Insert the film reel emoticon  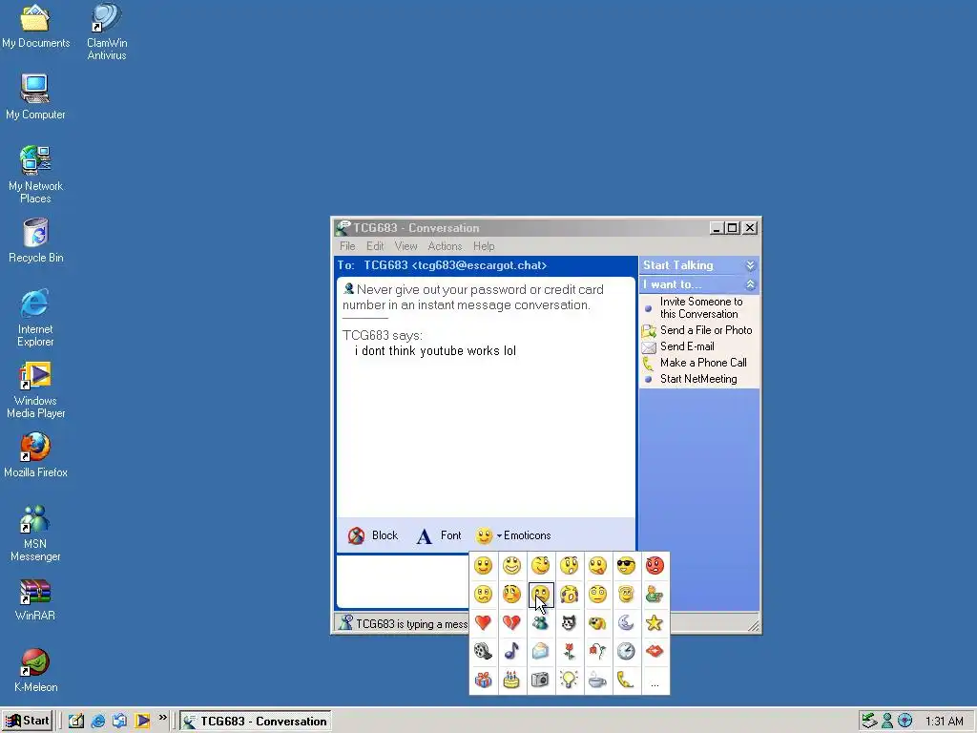484,651
